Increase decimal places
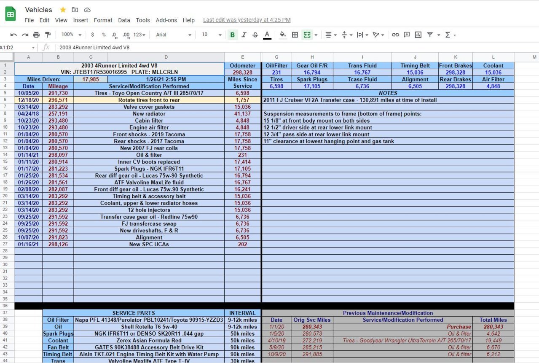The image size is (539, 363). click(126, 35)
